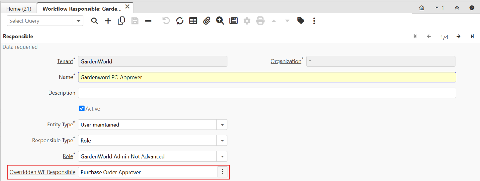Toggle grid view of records
This screenshot has width=480, height=181.
pos(193,21)
